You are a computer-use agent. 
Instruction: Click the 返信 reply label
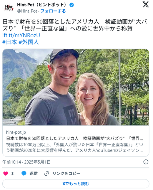click(x=34, y=173)
